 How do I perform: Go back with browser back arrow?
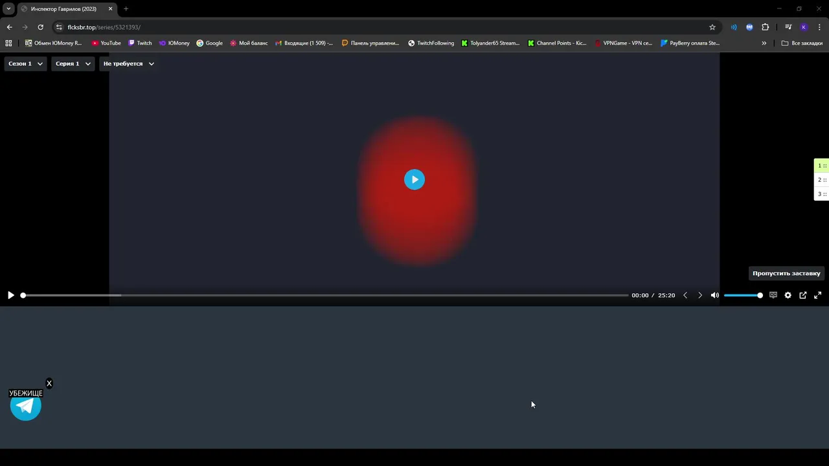click(x=9, y=27)
